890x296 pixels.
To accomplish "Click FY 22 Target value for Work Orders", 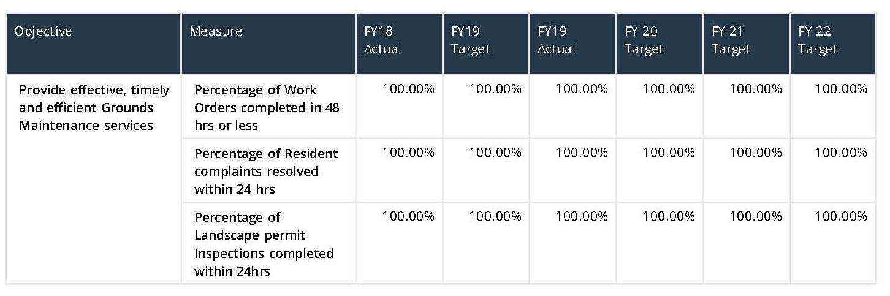I will click(x=841, y=89).
